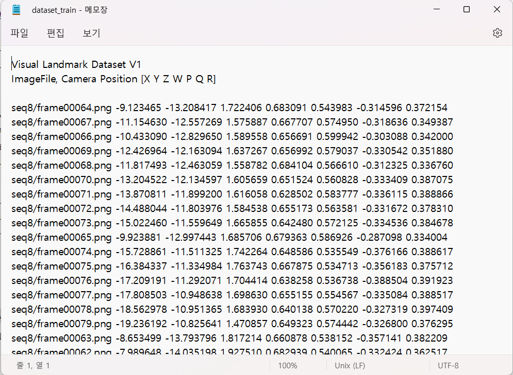Image resolution: width=513 pixels, height=375 pixels.
Task: Click on seq8/frame00079.png text
Action: click(x=61, y=324)
